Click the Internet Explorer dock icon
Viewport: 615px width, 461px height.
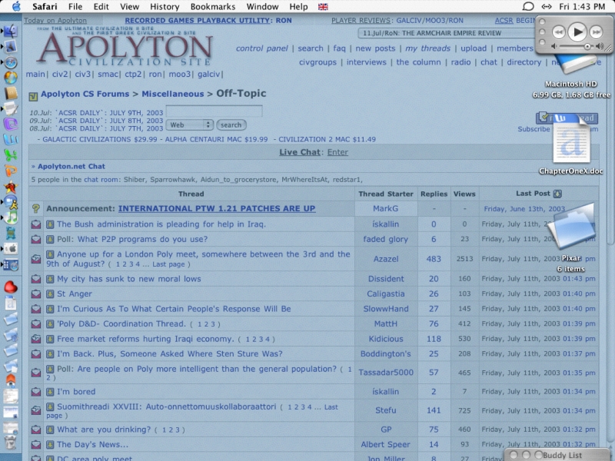[11, 78]
